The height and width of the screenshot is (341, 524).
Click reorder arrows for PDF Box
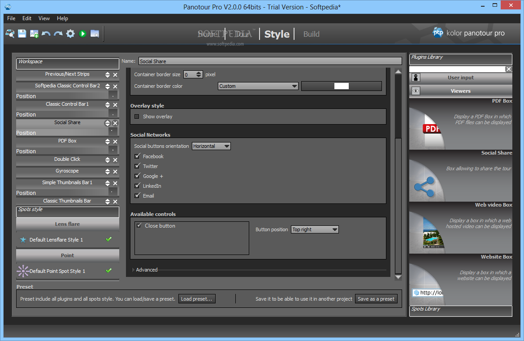pyautogui.click(x=108, y=142)
